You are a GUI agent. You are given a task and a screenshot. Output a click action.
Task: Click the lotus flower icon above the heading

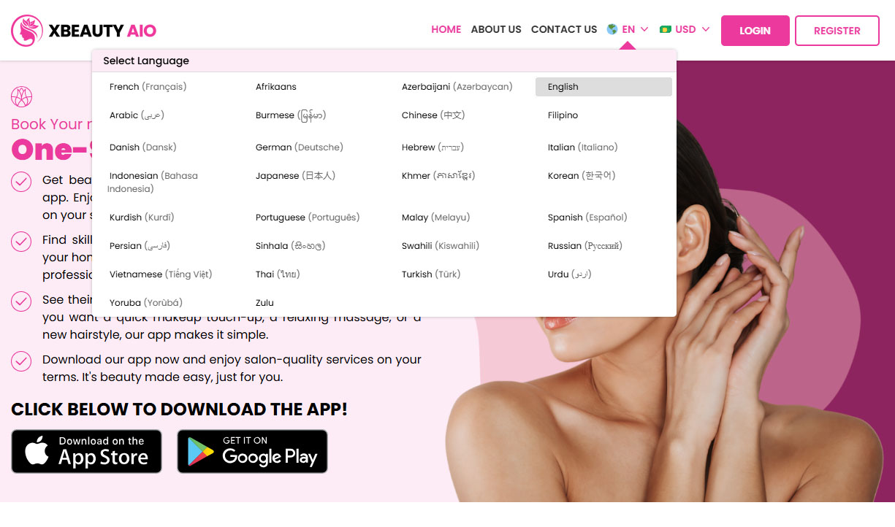click(21, 96)
